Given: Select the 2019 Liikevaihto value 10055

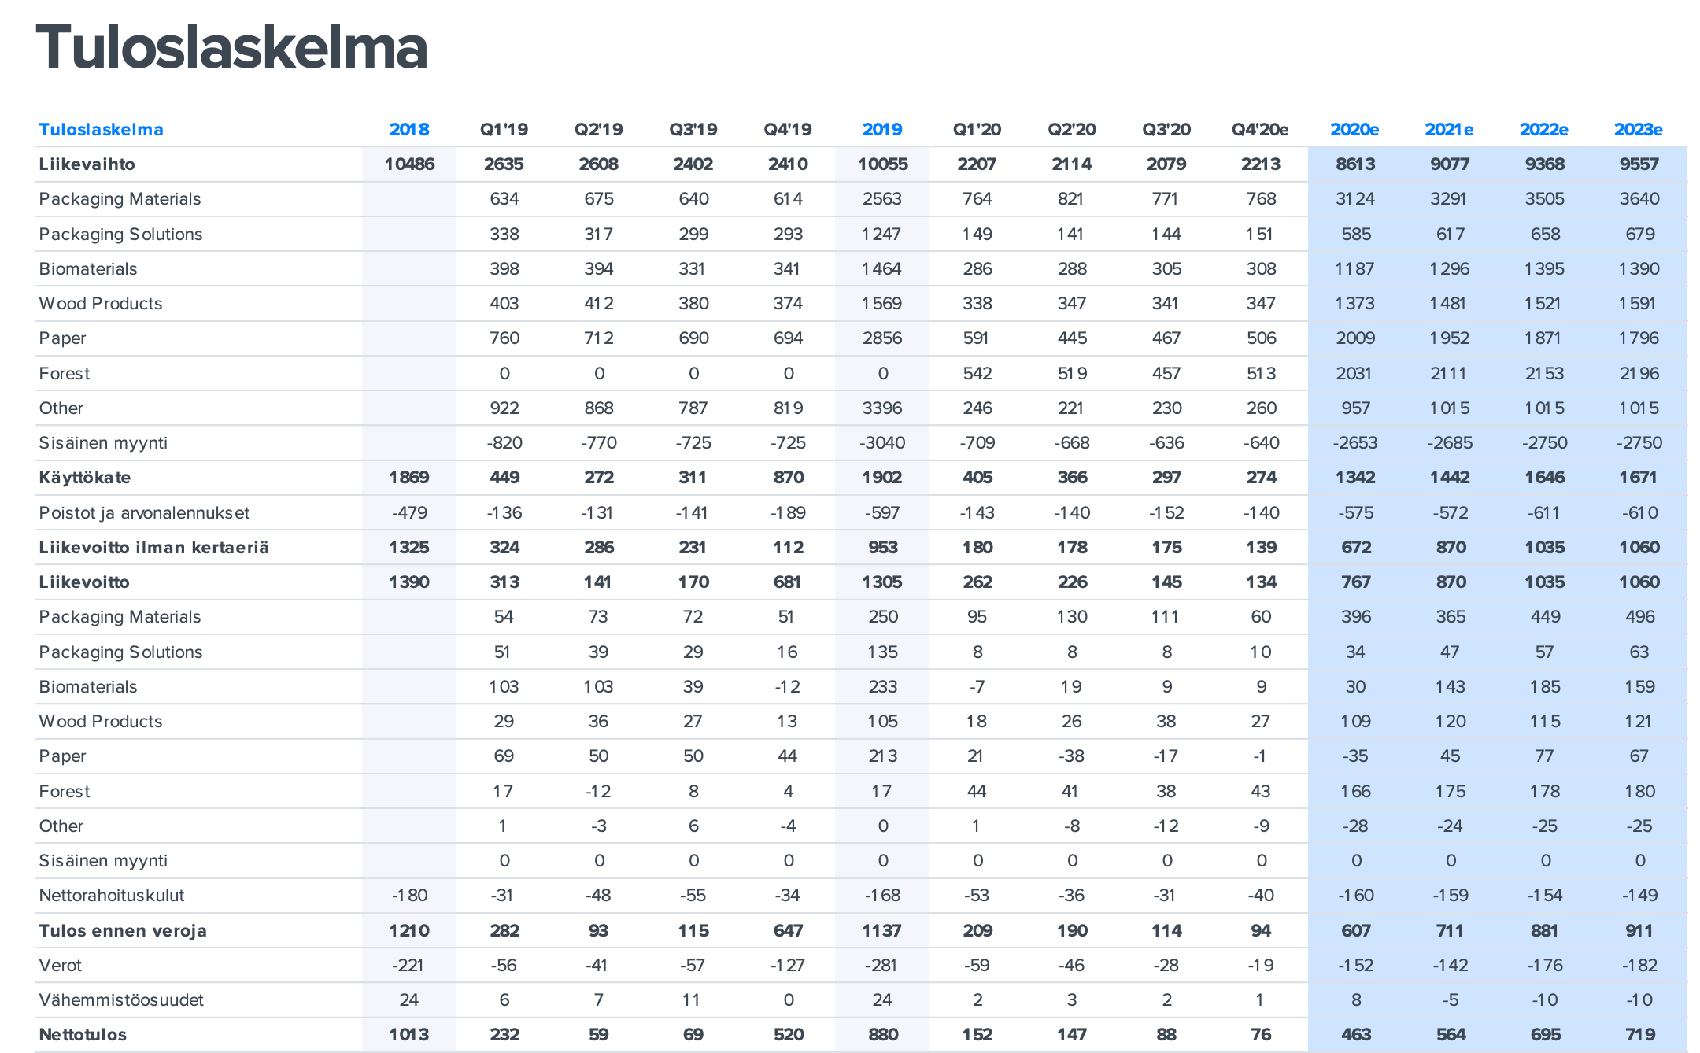Looking at the screenshot, I should pos(882,164).
